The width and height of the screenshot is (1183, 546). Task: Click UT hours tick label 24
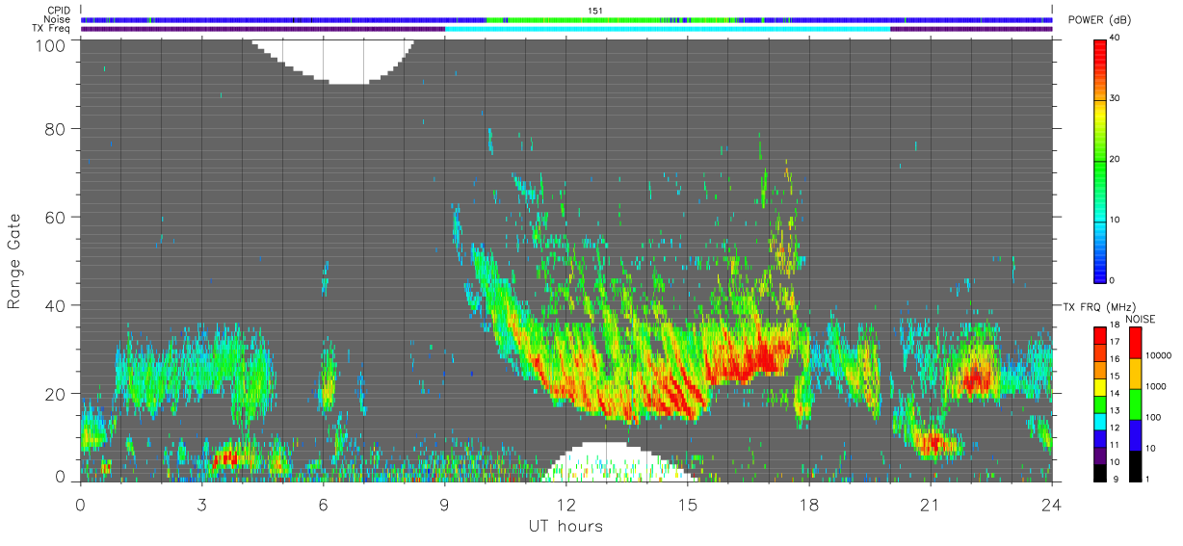click(x=1051, y=503)
